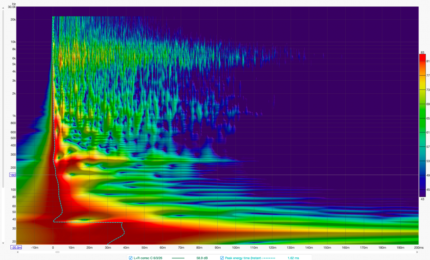The width and height of the screenshot is (430, 260).
Task: Click the rainbow colour scale bar
Action: pyautogui.click(x=422, y=124)
